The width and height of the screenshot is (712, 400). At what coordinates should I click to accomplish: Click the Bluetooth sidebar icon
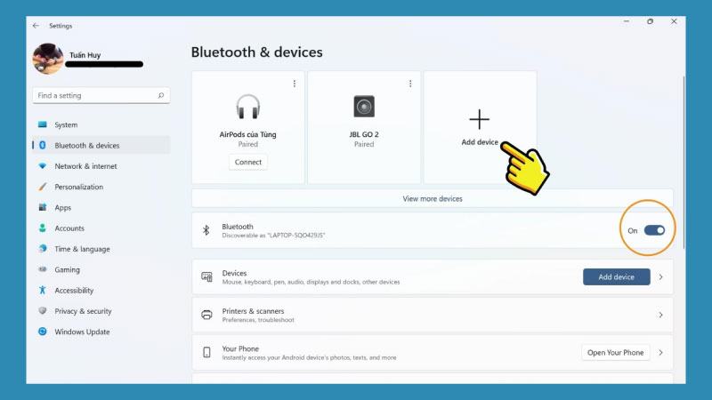click(42, 145)
